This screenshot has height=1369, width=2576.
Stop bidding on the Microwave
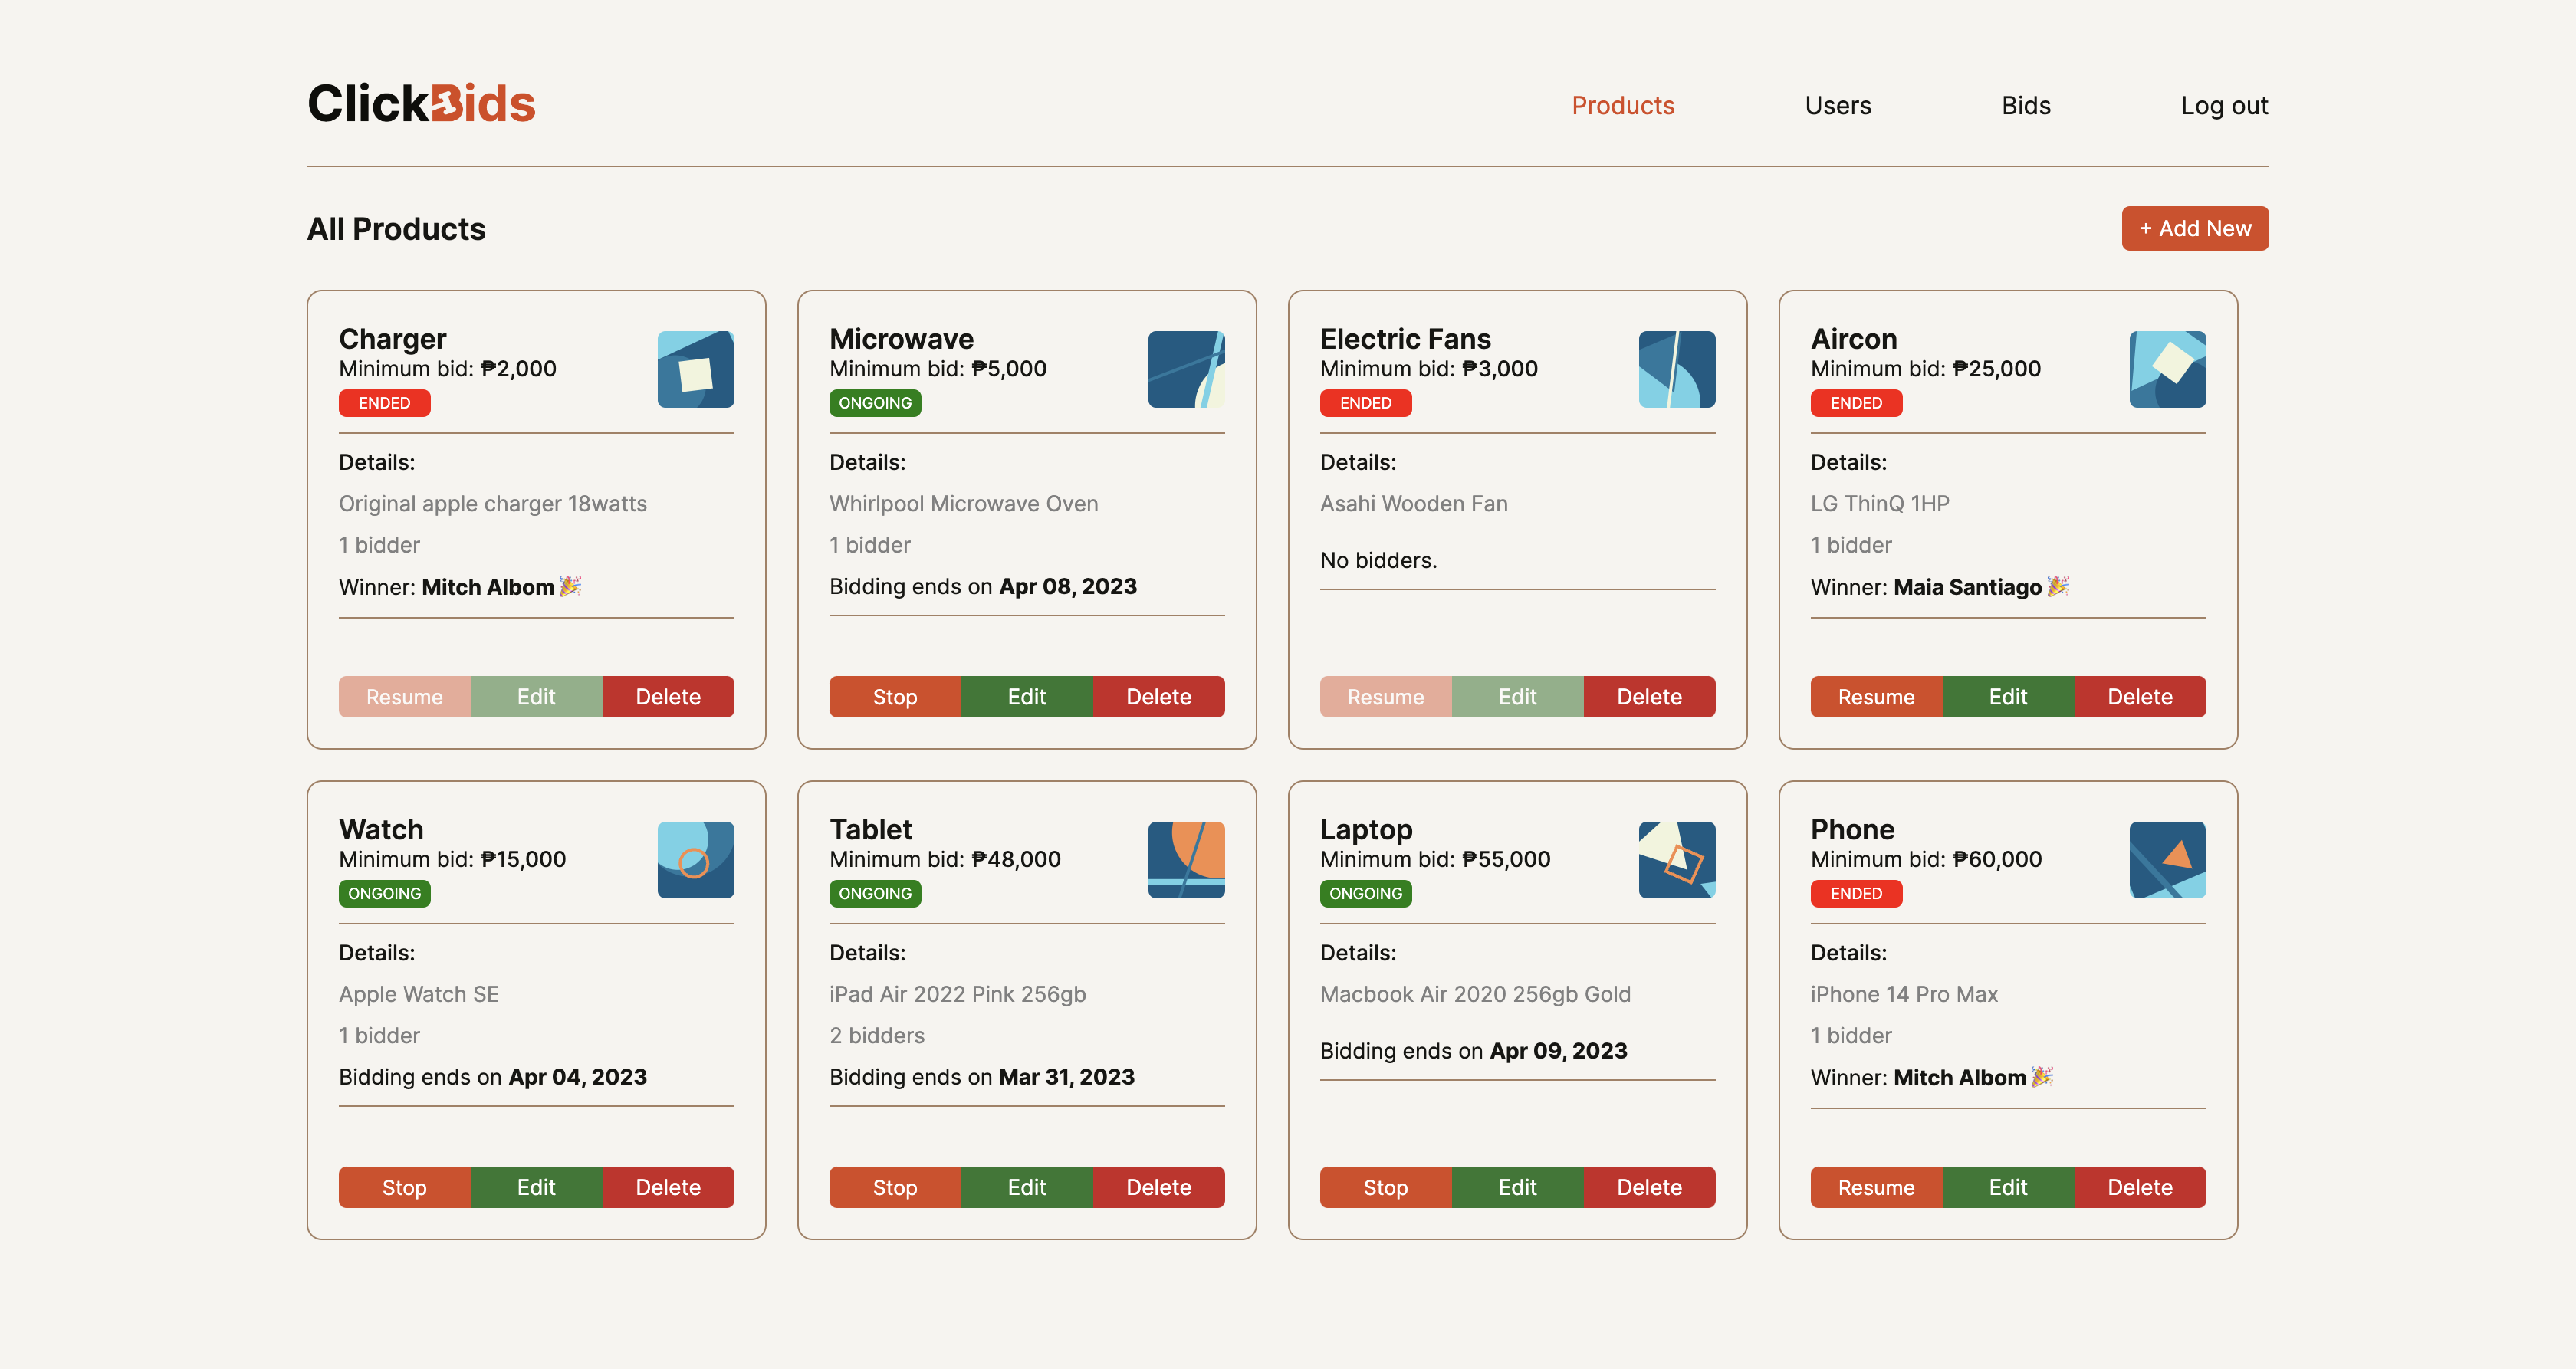(894, 697)
